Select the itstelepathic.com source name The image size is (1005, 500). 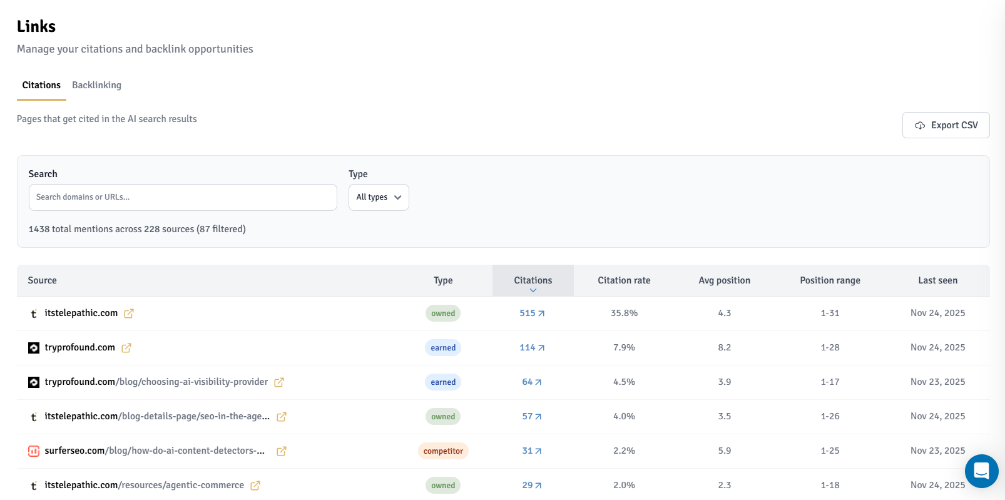[x=81, y=313]
